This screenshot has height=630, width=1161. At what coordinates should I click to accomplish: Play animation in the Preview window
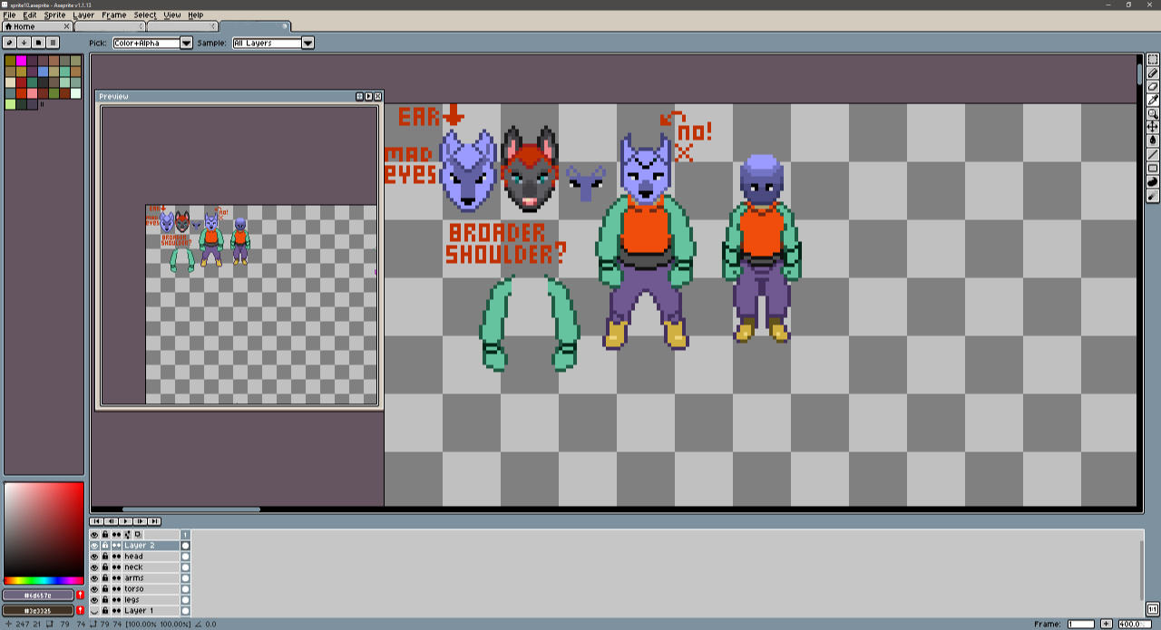[368, 96]
